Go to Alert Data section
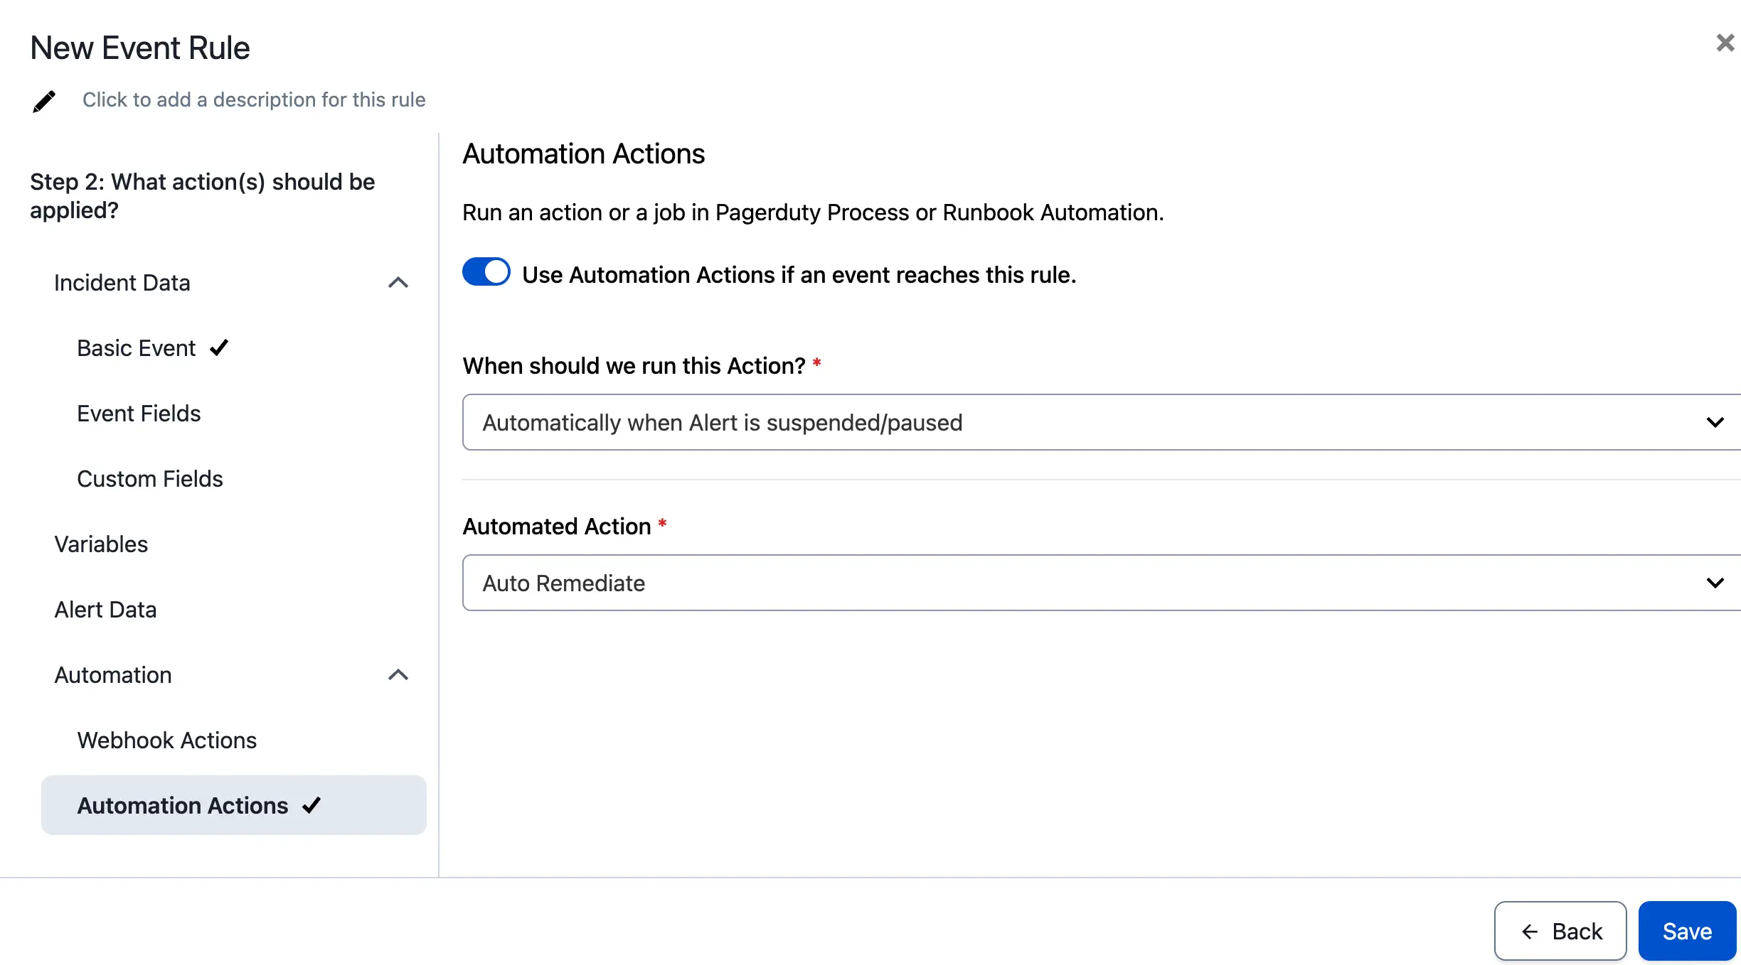The image size is (1741, 965). tap(105, 610)
